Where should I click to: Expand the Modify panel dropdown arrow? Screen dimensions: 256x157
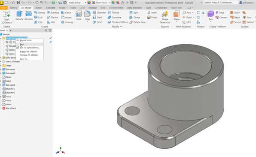pos(121,27)
